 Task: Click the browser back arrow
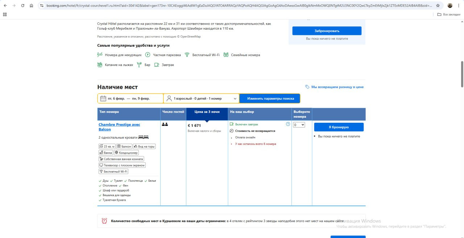[5, 6]
